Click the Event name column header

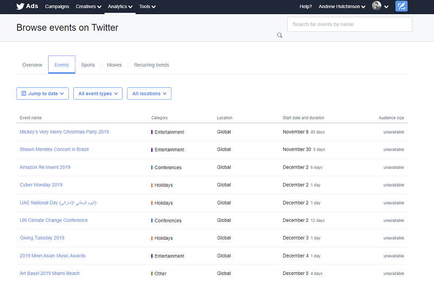(x=30, y=118)
